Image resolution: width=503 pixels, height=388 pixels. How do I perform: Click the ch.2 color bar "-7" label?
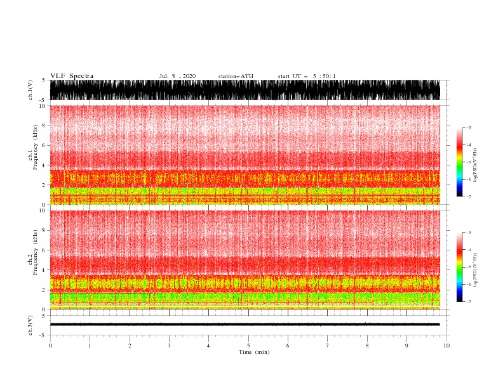tap(469, 302)
